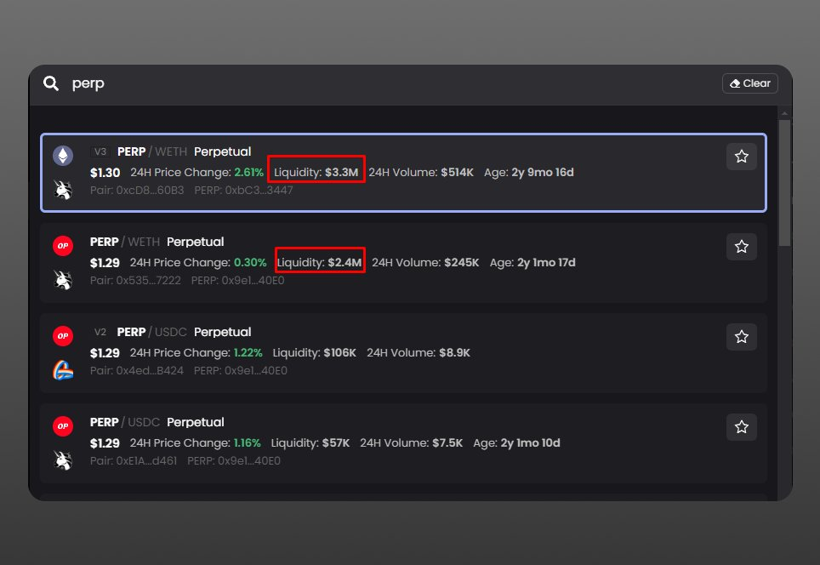Click Optimism icon on PERP/USDC V2 result
The image size is (820, 565).
click(x=63, y=336)
